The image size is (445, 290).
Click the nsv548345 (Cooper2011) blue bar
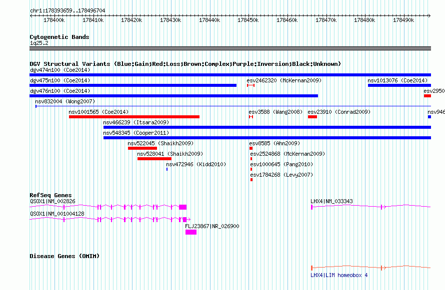[x=267, y=138]
